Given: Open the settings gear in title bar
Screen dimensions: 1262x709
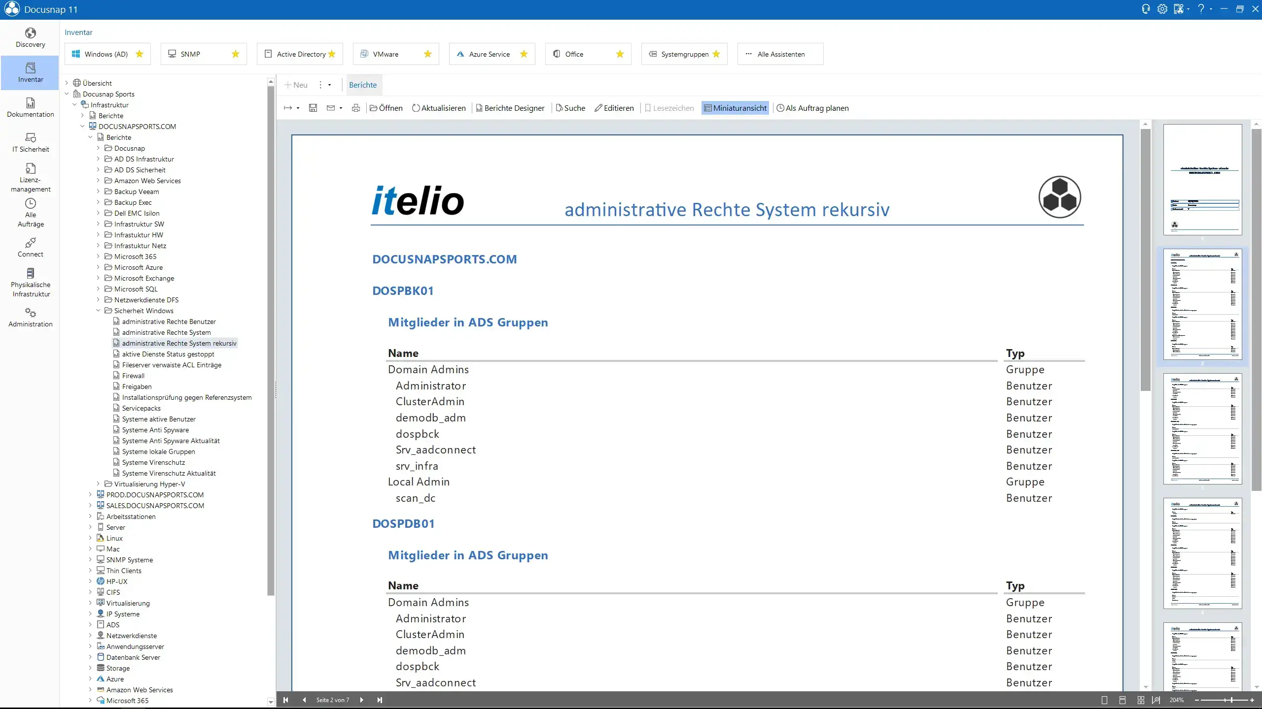Looking at the screenshot, I should (x=1162, y=9).
